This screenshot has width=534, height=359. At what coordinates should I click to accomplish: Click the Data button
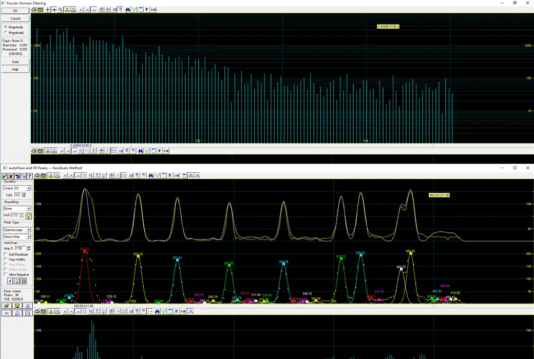pyautogui.click(x=15, y=62)
